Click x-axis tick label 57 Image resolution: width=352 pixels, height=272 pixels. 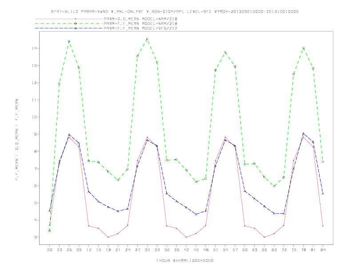235,250
